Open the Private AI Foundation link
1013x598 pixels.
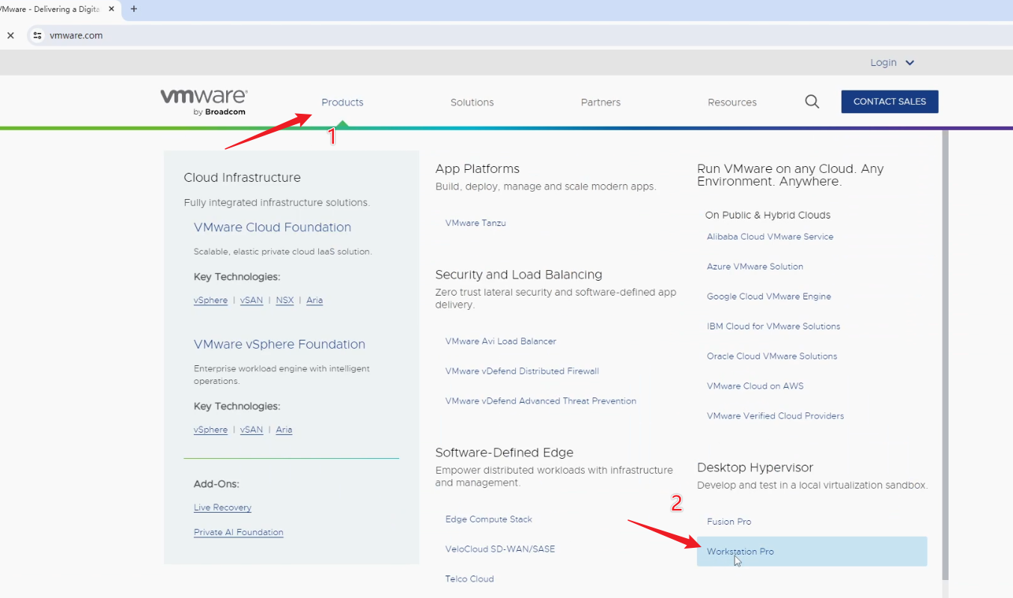238,532
